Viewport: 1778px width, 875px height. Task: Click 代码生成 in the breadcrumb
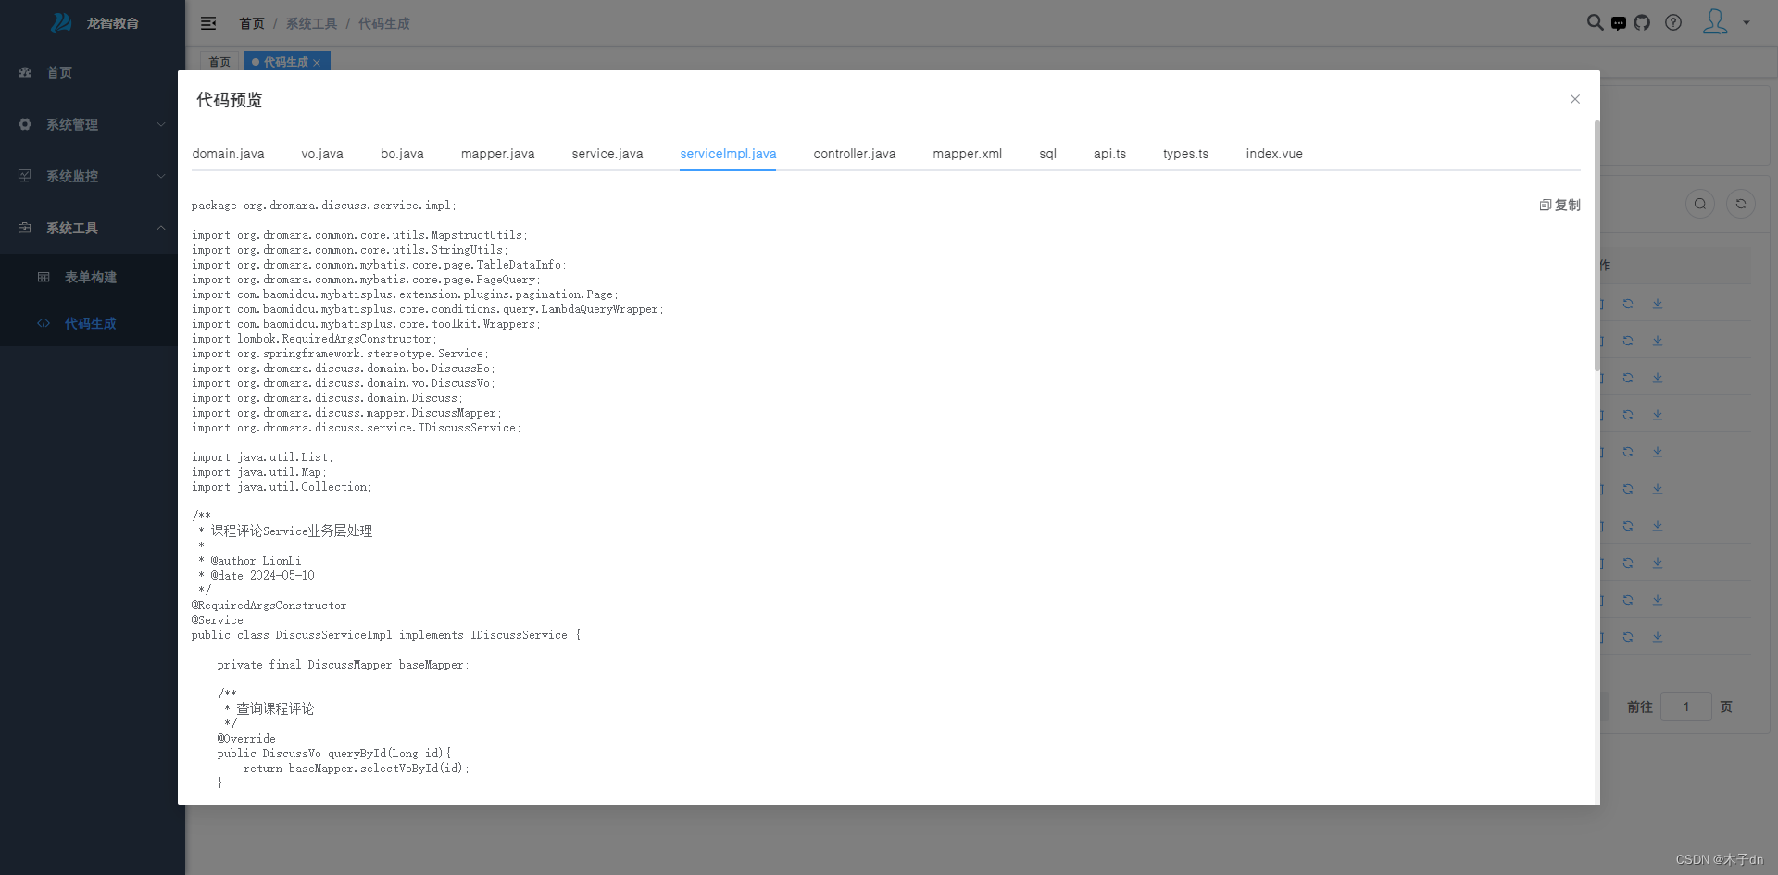tap(383, 23)
